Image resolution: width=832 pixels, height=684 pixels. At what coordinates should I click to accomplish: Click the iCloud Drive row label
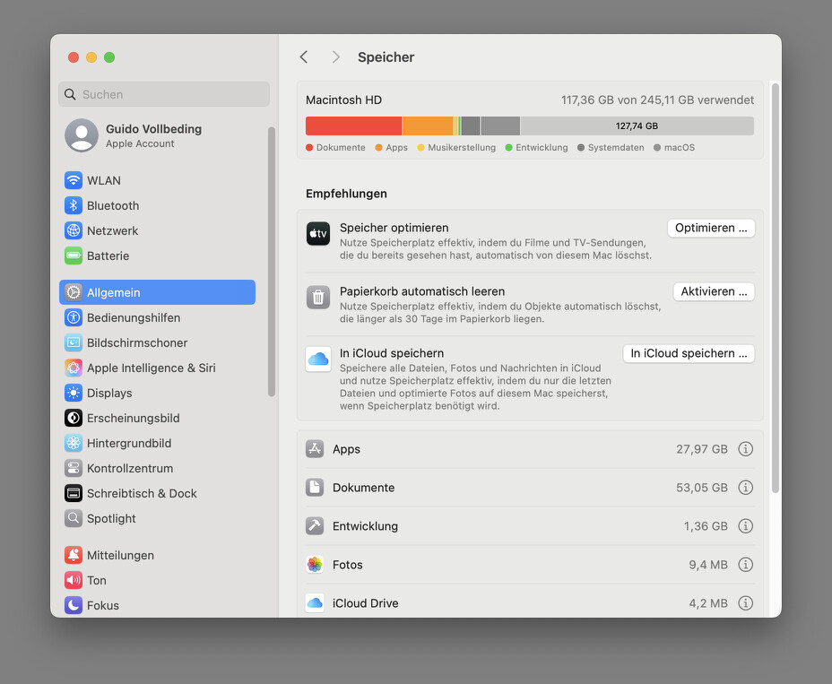(366, 603)
